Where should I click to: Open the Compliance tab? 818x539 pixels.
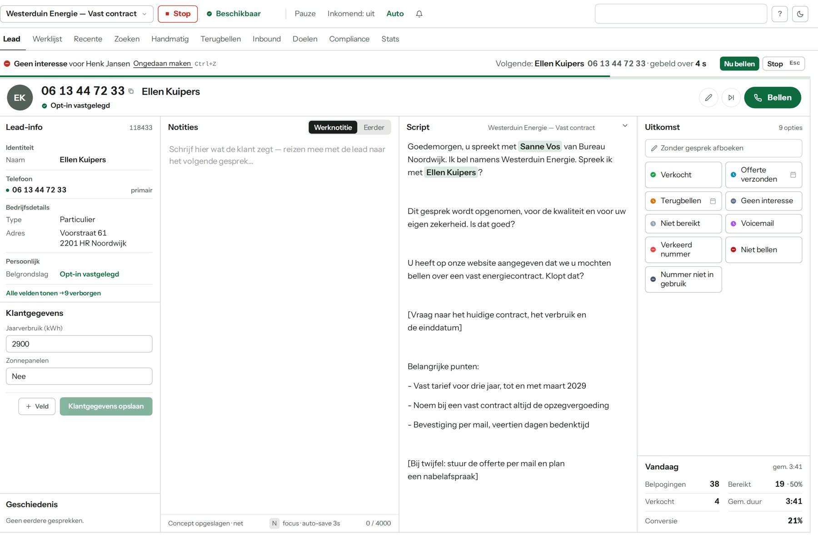pyautogui.click(x=349, y=39)
